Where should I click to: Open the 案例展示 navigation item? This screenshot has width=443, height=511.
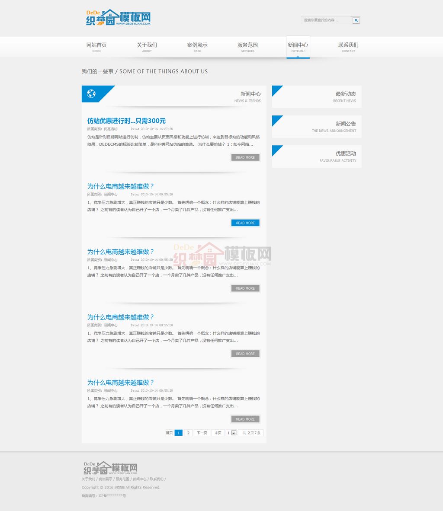197,47
